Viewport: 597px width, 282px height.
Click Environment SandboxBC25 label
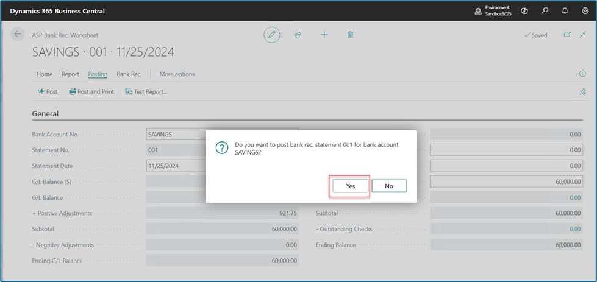(498, 10)
